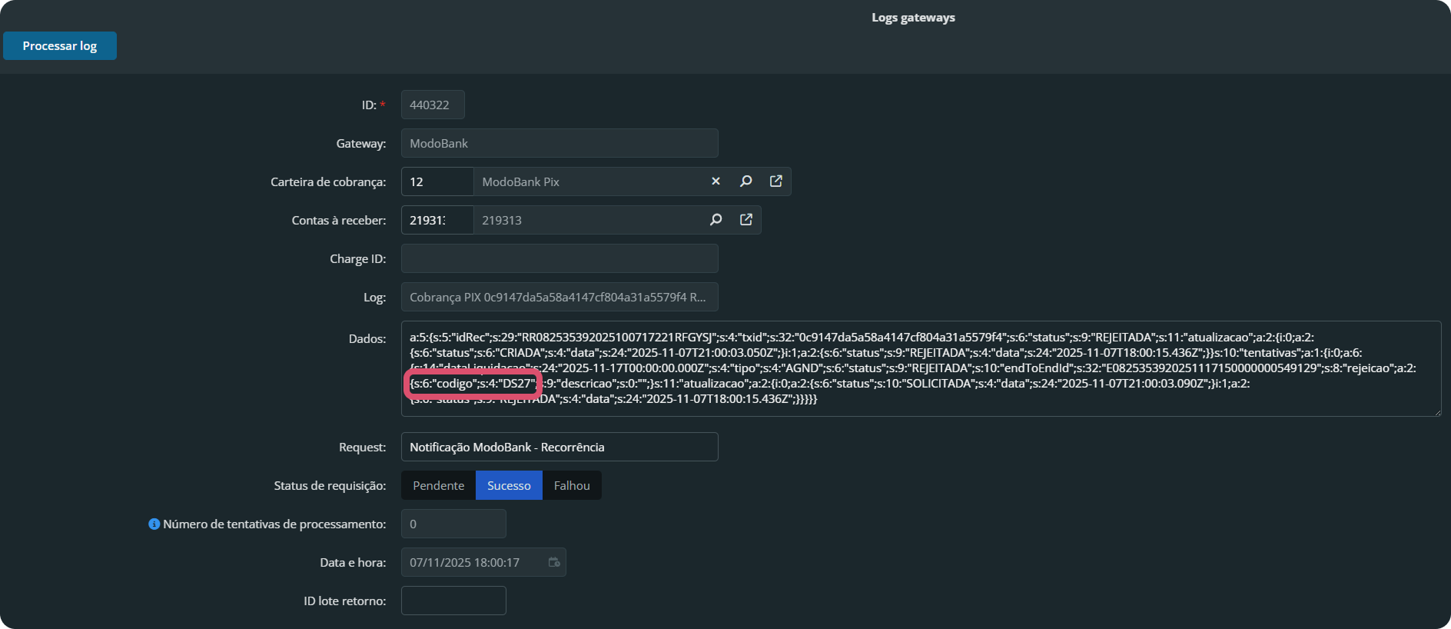Focus the empty Charge ID field
1451x629 pixels.
click(559, 258)
